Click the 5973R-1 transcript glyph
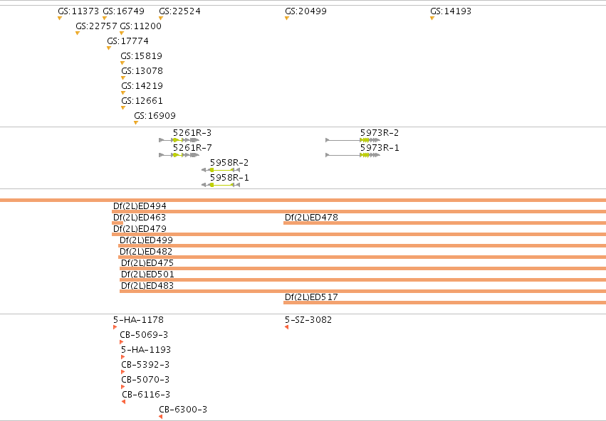 pos(353,155)
